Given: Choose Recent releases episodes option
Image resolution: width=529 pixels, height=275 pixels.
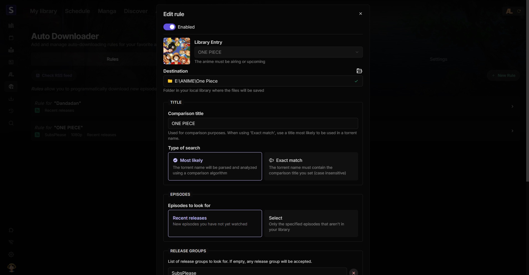Looking at the screenshot, I should (215, 223).
